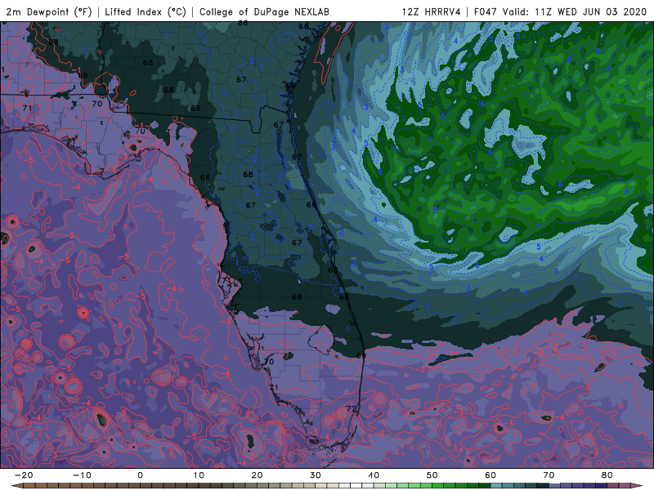Click the 40 label on the color scale
The width and height of the screenshot is (654, 490).
374,475
